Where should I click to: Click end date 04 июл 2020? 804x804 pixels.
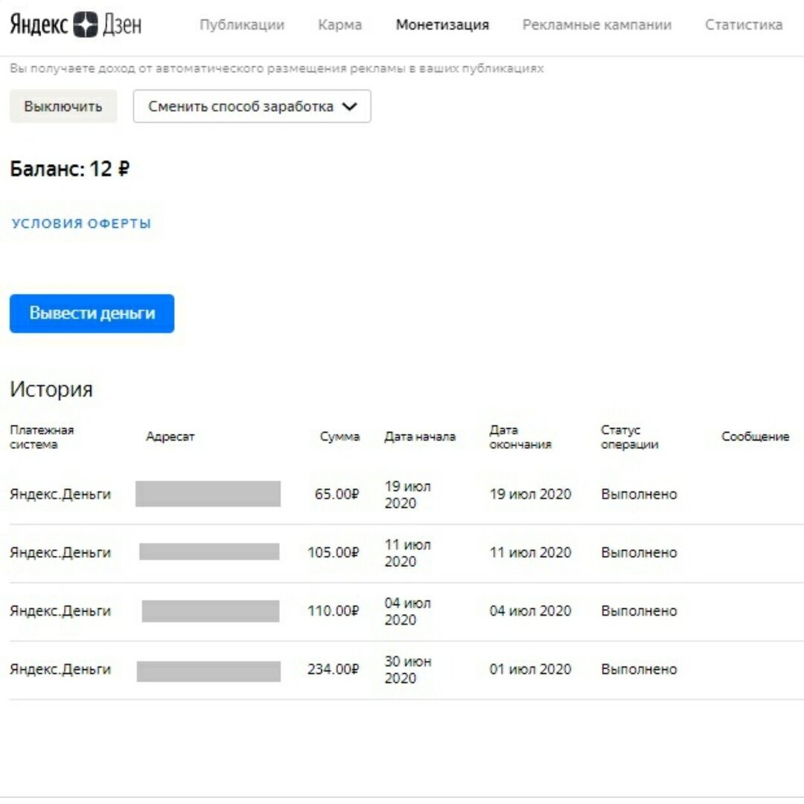[530, 610]
